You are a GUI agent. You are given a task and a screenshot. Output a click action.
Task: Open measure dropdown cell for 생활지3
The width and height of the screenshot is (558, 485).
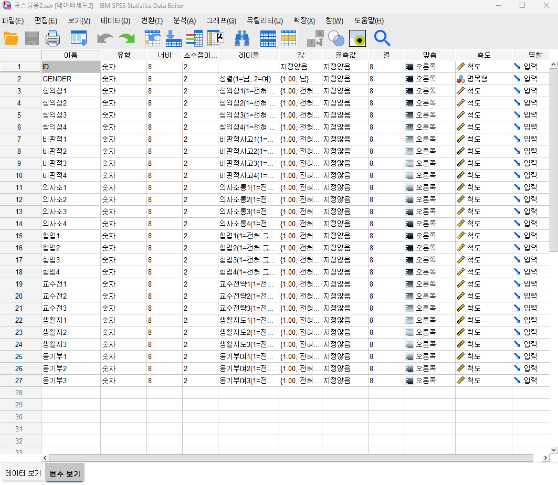click(x=483, y=344)
